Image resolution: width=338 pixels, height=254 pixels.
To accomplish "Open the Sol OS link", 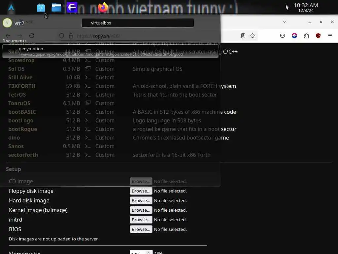I will click(x=17, y=69).
